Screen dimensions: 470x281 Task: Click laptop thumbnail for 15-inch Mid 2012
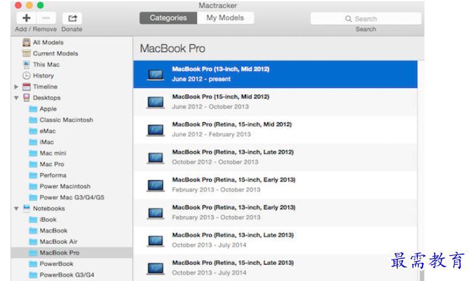pos(156,102)
